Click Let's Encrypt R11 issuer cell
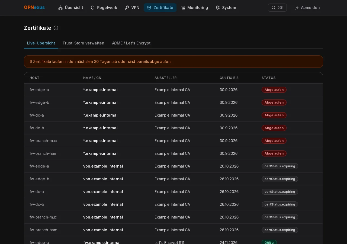This screenshot has width=347, height=244. pyautogui.click(x=169, y=242)
